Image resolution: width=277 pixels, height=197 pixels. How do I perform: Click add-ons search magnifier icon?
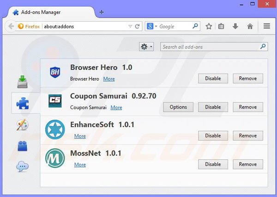coord(263,47)
